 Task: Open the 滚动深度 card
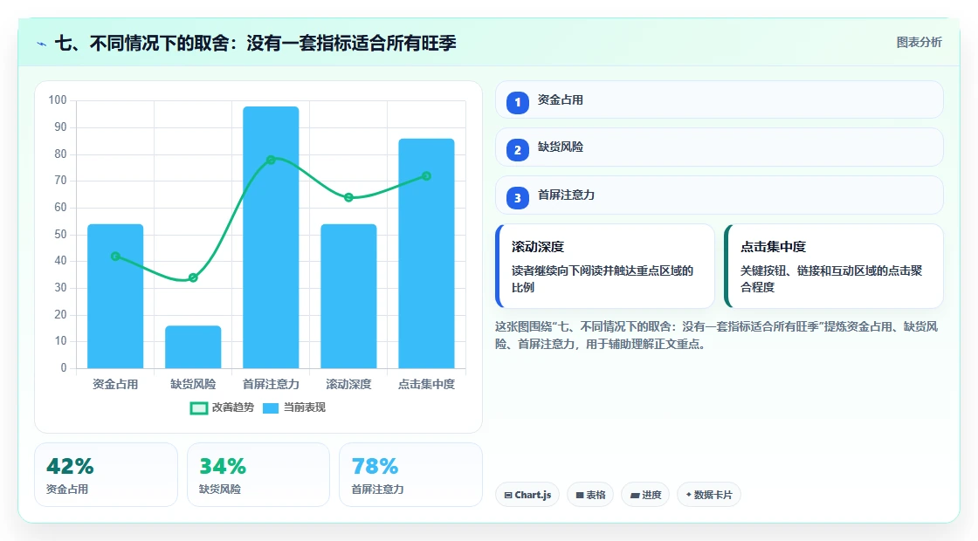pos(605,266)
